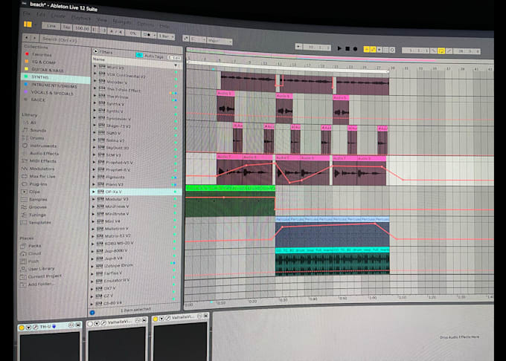This screenshot has height=361, width=506.
Task: Toggle the TH-U device activator
Action: 22,328
